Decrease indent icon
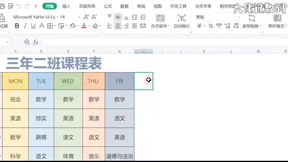 point(135,17)
